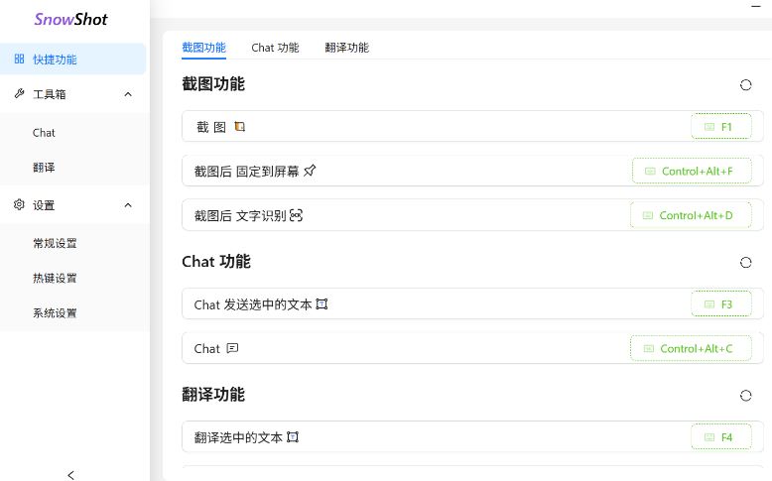772x481 pixels.
Task: Click the OCR scan icon next to 文字识别
Action: click(x=296, y=215)
